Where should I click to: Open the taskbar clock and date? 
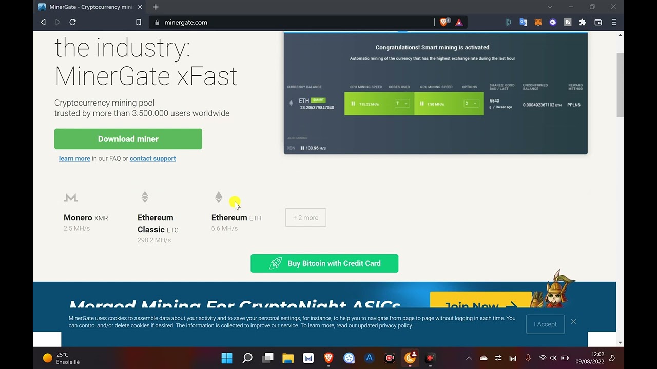[590, 358]
